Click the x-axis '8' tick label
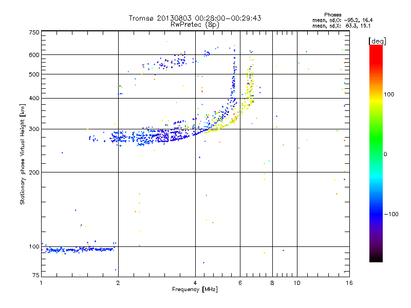411x308 pixels. coord(272,283)
